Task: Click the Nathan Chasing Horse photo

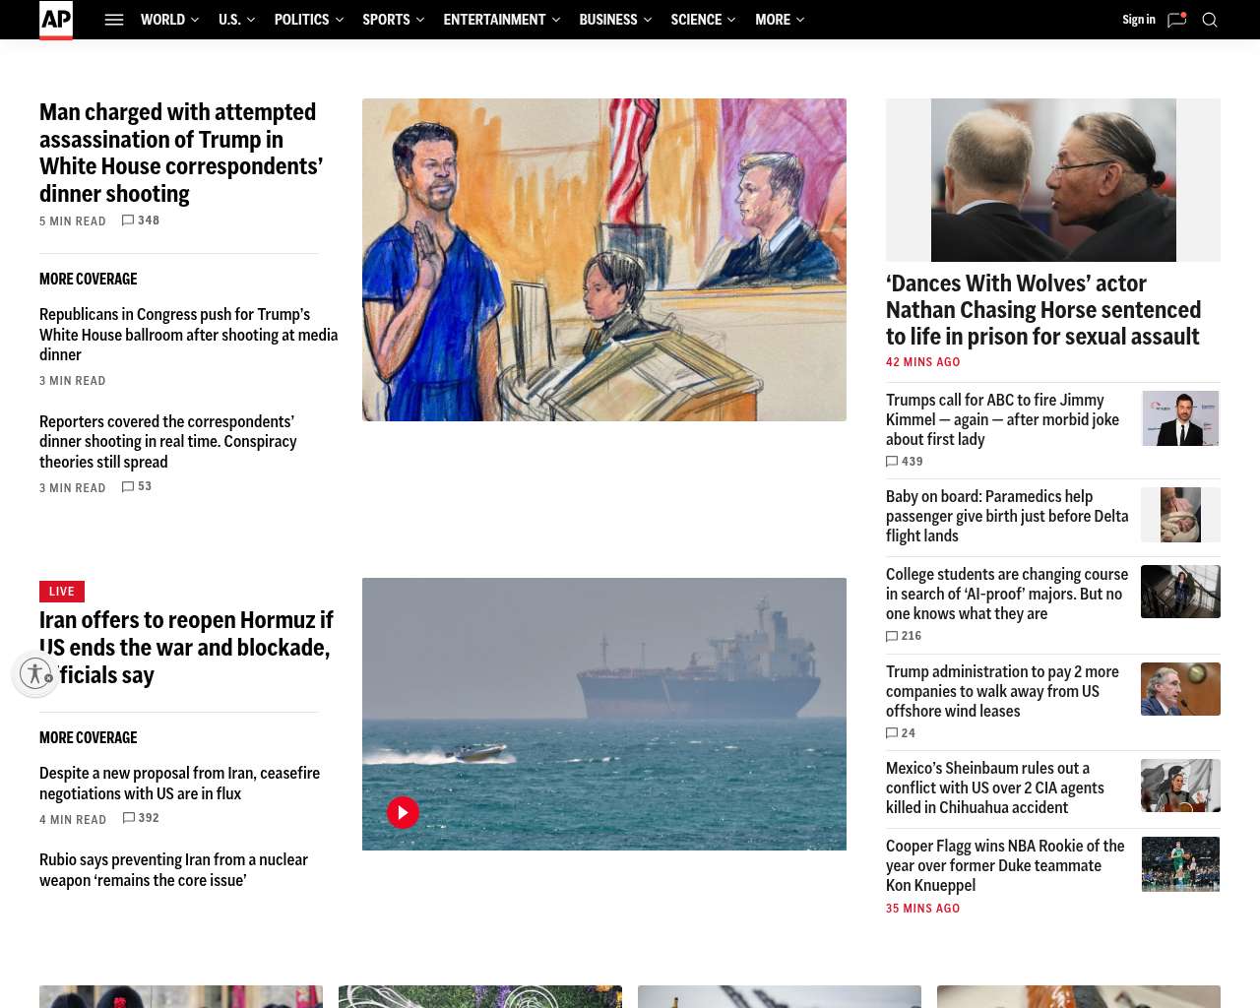Action: [1053, 180]
